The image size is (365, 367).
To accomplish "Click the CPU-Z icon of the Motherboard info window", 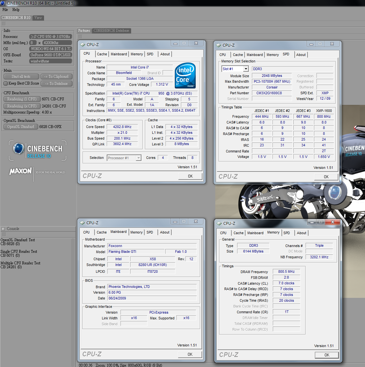I will (x=82, y=223).
